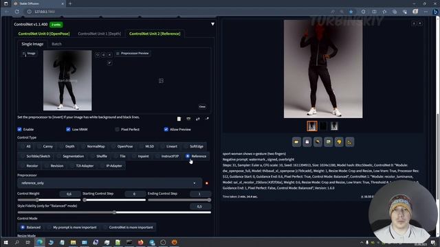This screenshot has width=440, height=247.
Task: Click the Control Weight value field 0,6
Action: 69,193
